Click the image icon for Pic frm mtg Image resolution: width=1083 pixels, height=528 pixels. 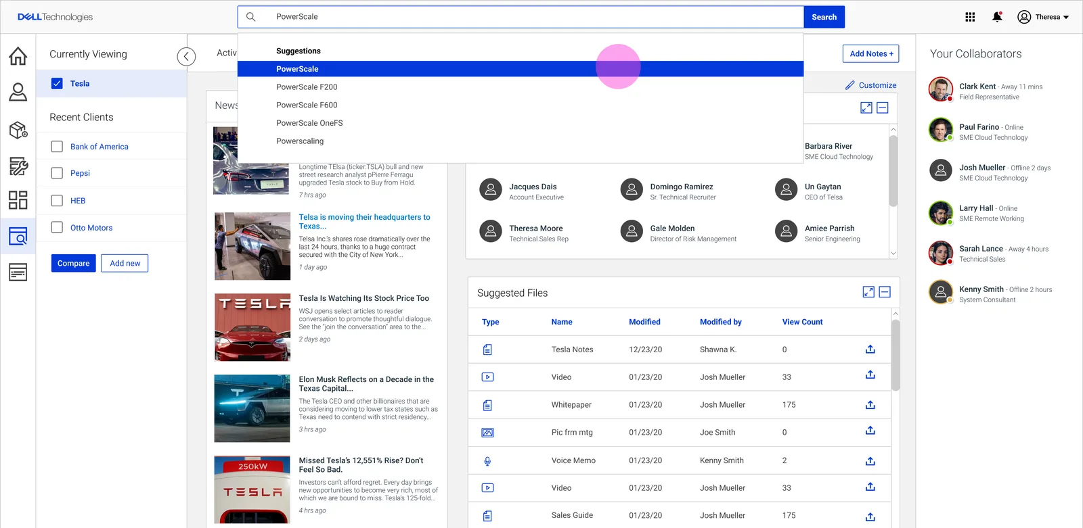pyautogui.click(x=487, y=433)
